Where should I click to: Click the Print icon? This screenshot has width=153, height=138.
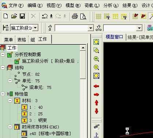pos(75,16)
